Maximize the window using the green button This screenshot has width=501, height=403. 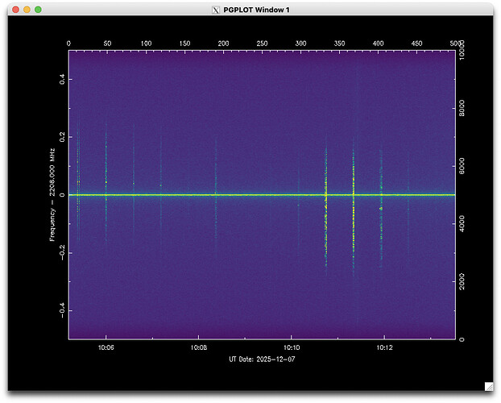tap(38, 9)
